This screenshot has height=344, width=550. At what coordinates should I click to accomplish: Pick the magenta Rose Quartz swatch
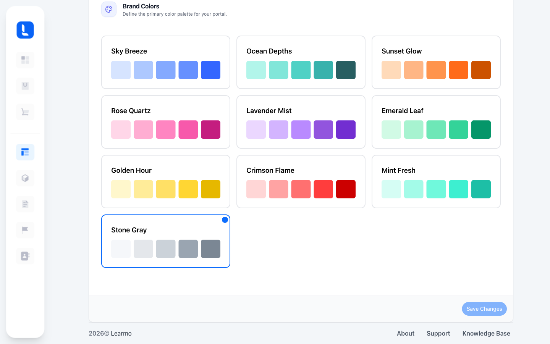(x=211, y=130)
